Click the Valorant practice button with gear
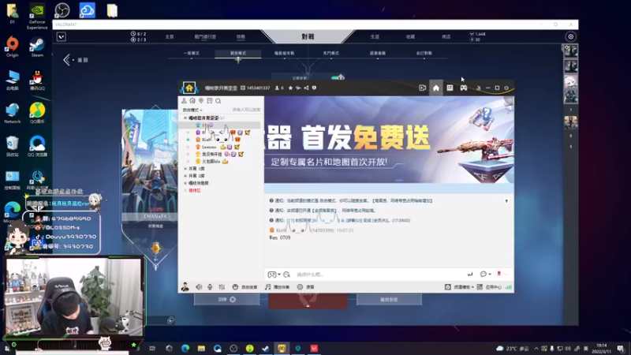 point(227,300)
